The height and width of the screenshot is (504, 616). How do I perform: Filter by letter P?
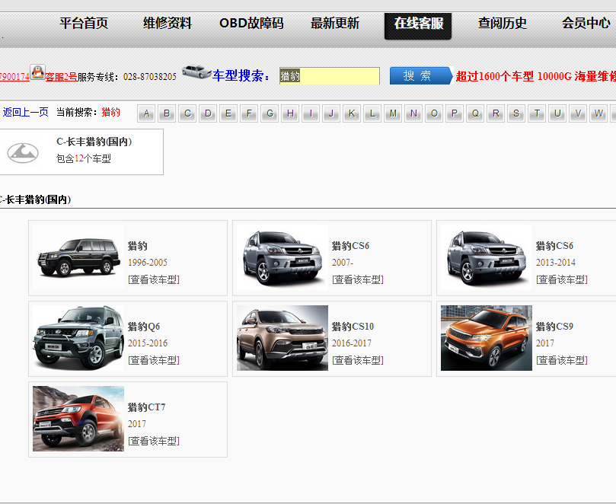click(455, 113)
